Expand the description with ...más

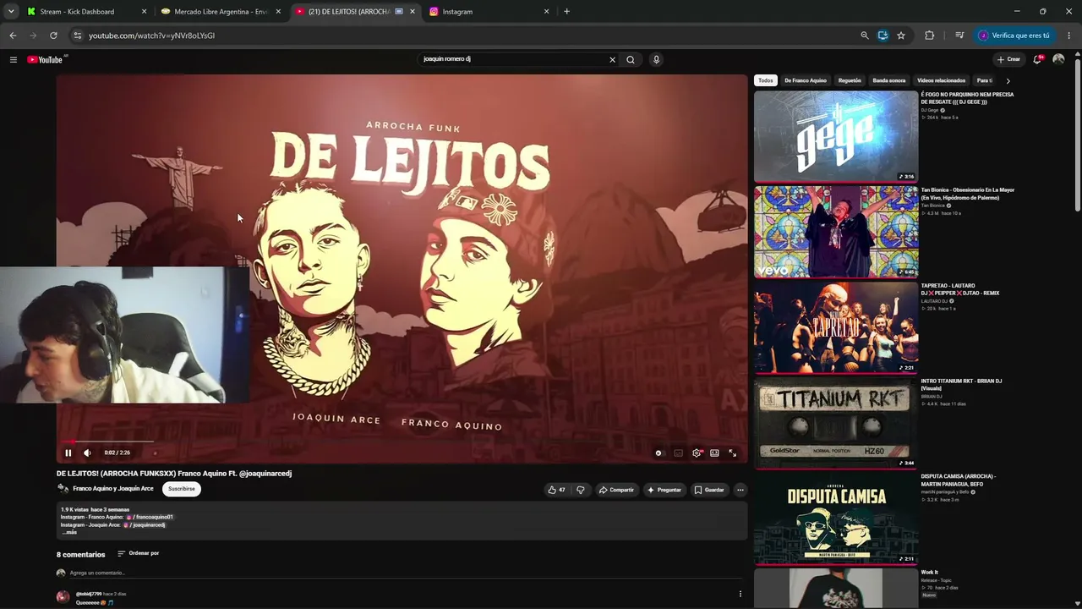[69, 532]
